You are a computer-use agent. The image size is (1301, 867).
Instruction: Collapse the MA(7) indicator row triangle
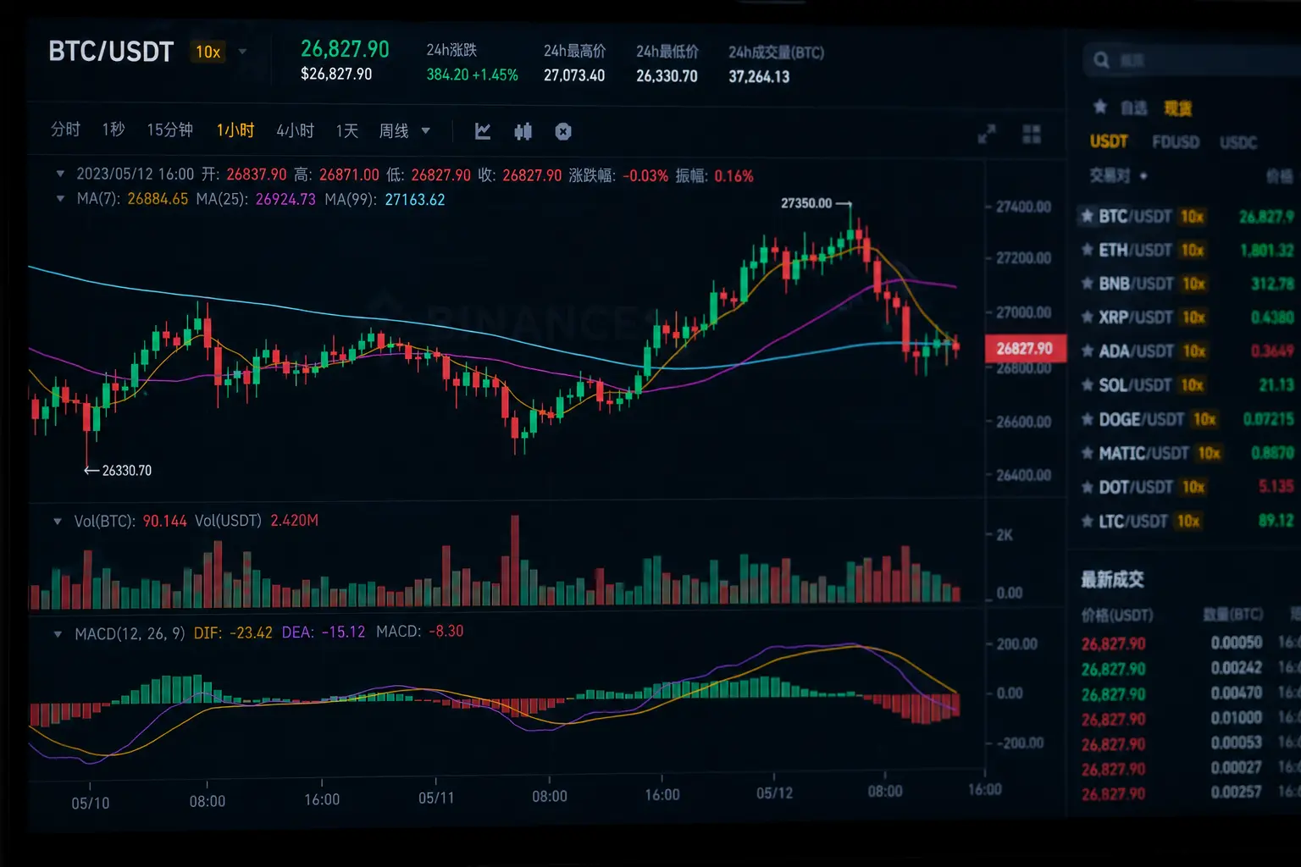coord(60,199)
